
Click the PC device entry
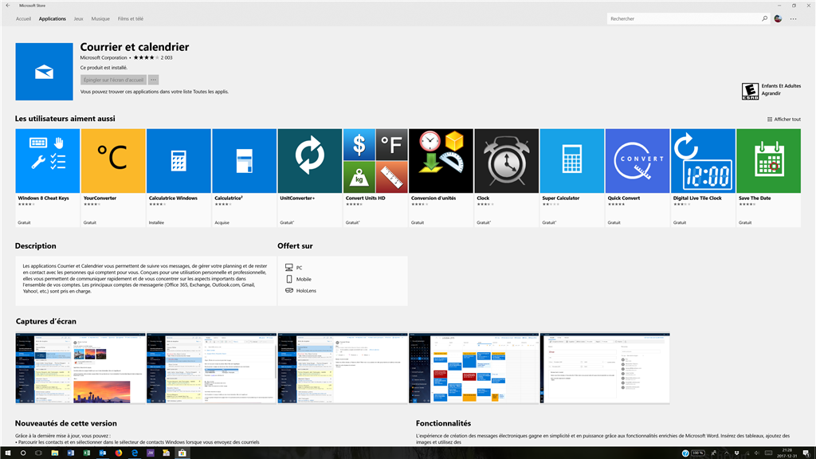point(294,268)
